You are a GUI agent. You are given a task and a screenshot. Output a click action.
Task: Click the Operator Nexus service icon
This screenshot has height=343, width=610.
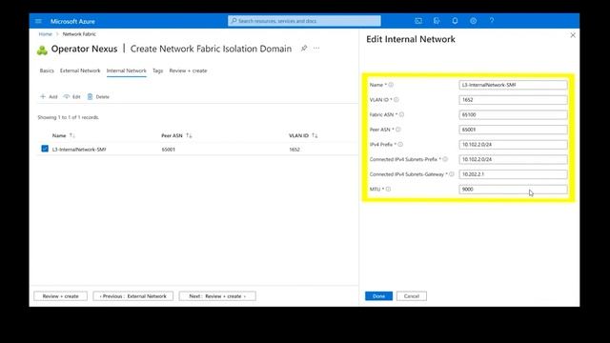(x=42, y=50)
